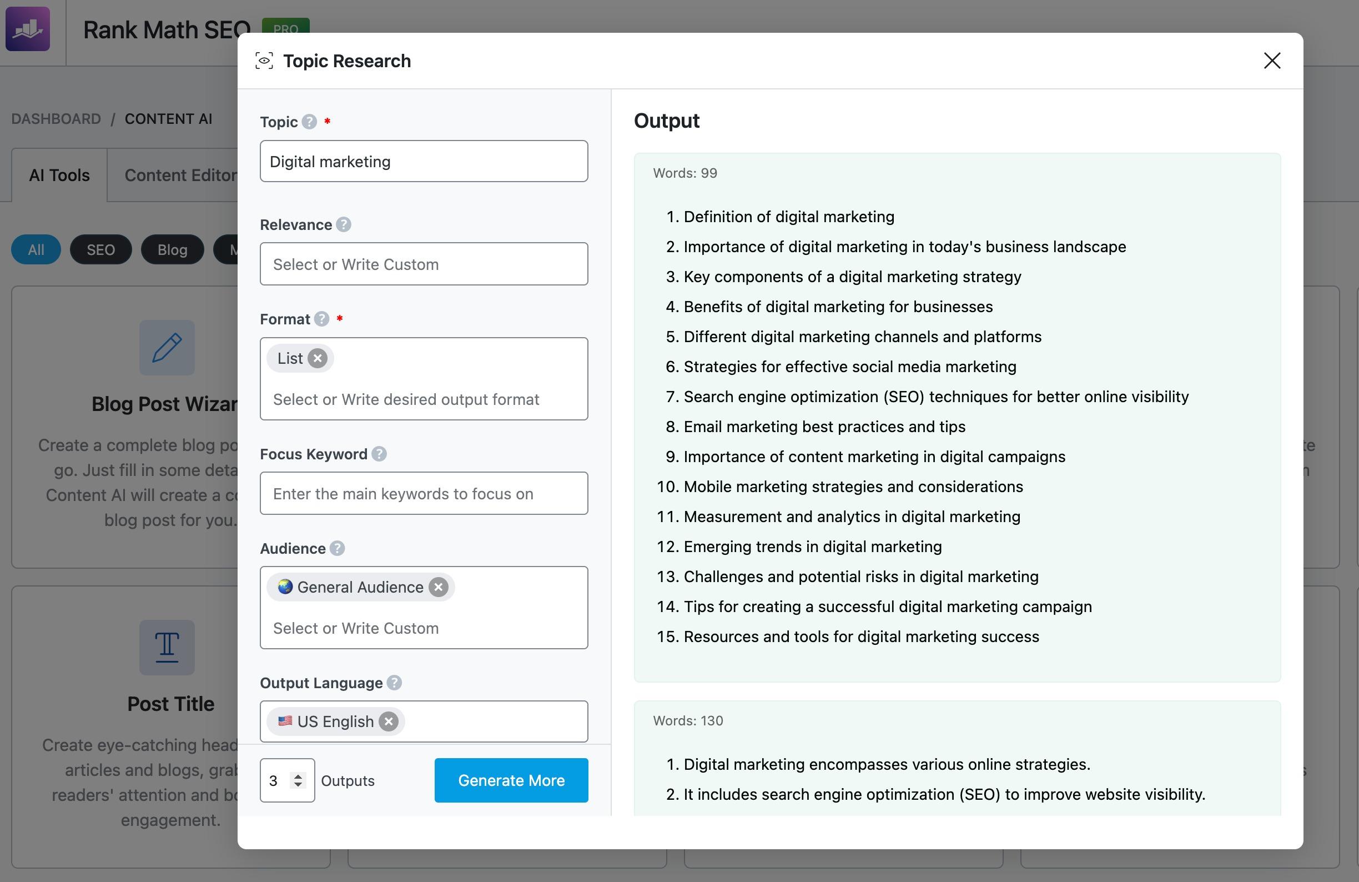Viewport: 1359px width, 882px height.
Task: Click 'Email marketing best practices and tips'
Action: pyautogui.click(x=824, y=426)
